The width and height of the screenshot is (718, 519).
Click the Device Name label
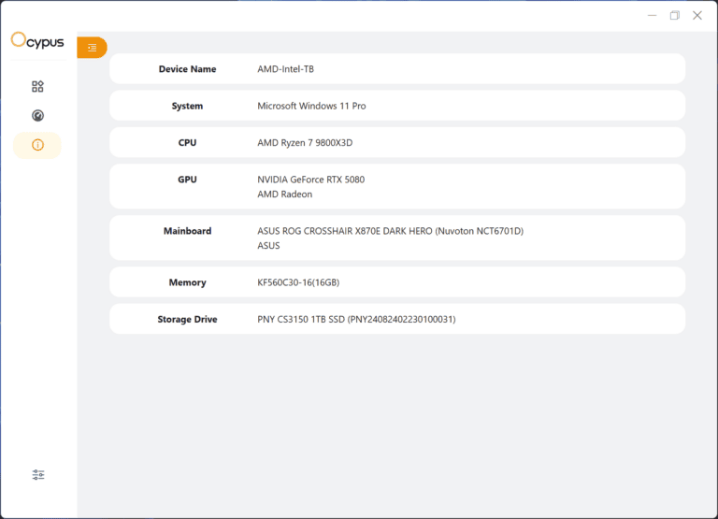point(187,69)
